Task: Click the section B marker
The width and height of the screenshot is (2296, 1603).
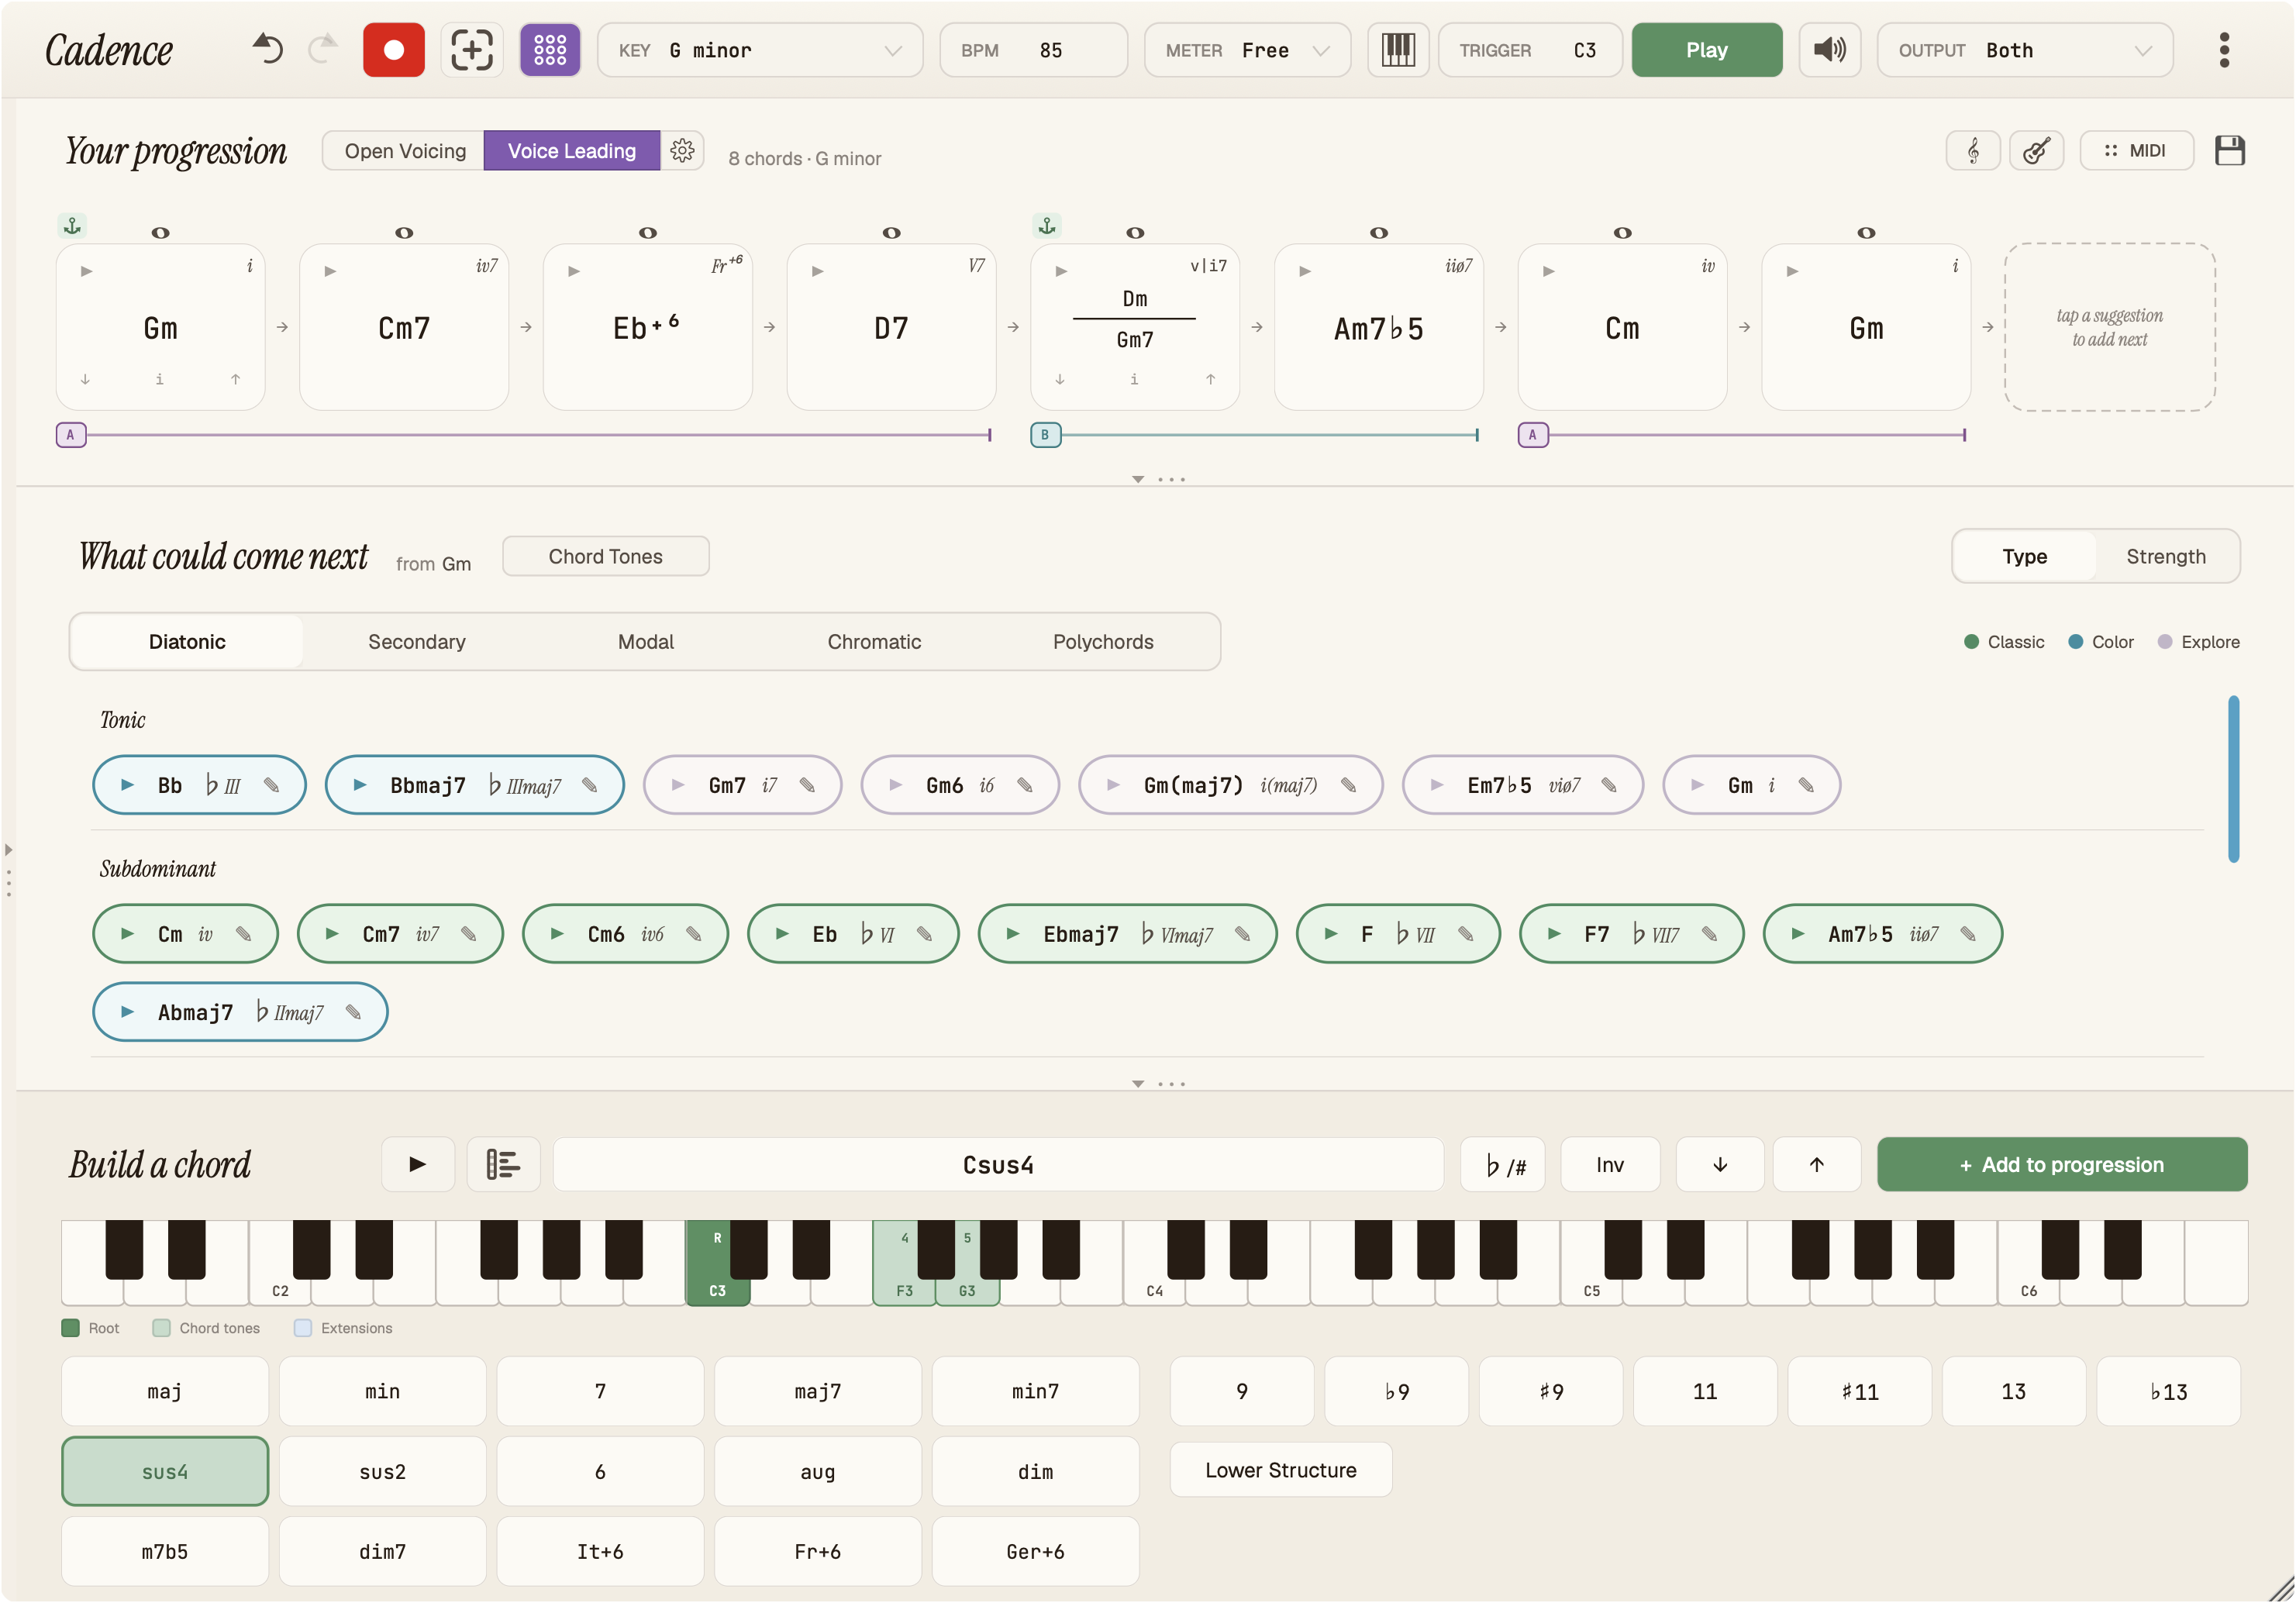Action: [x=1045, y=435]
